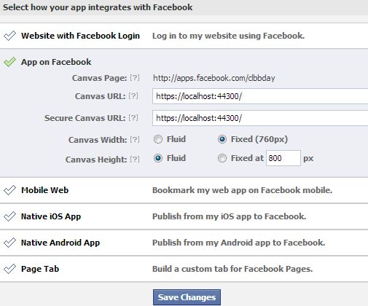Open the apps.facebook.com/clbbday canvas page link
368x306 pixels.
[214, 78]
